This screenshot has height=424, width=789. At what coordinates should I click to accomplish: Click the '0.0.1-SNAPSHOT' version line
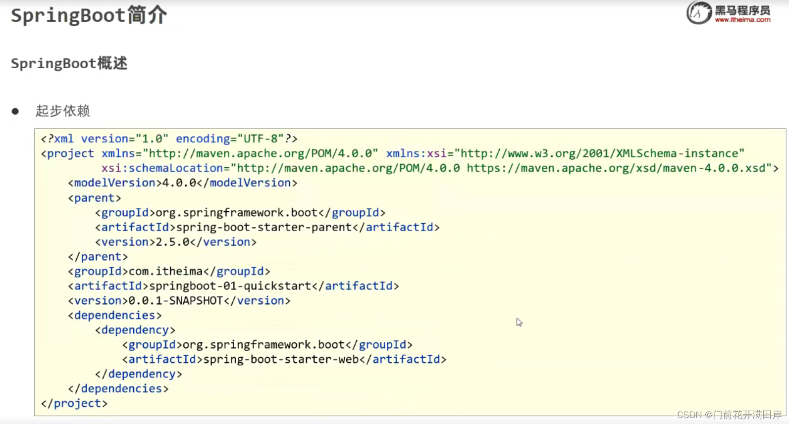pos(179,301)
